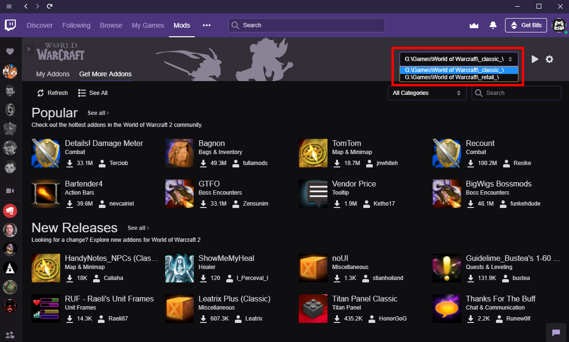Open the BigWigs Bossmods addon icon
This screenshot has width=569, height=342.
tap(447, 194)
